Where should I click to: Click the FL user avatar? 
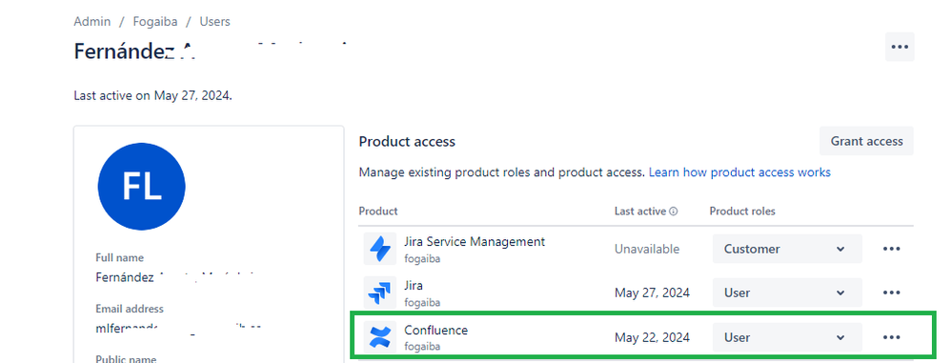[x=141, y=187]
